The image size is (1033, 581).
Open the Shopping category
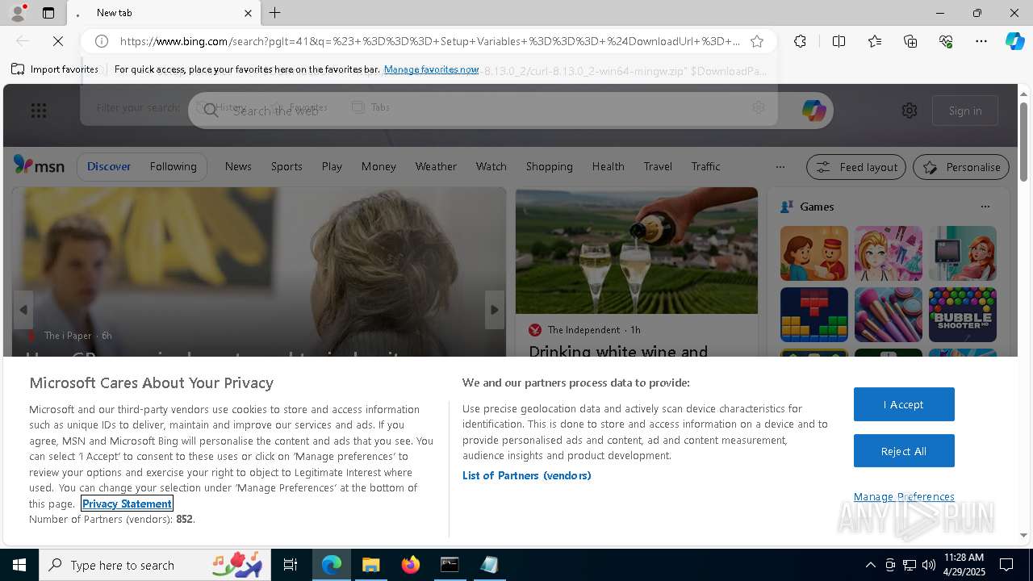click(549, 166)
